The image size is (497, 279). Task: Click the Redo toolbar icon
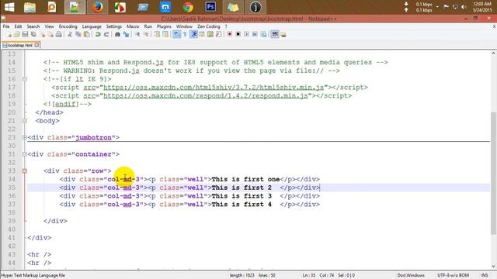(106, 34)
